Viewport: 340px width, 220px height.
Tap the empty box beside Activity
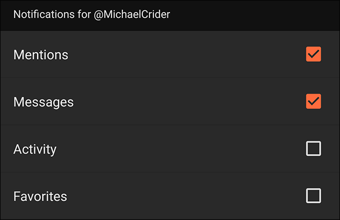pyautogui.click(x=313, y=149)
